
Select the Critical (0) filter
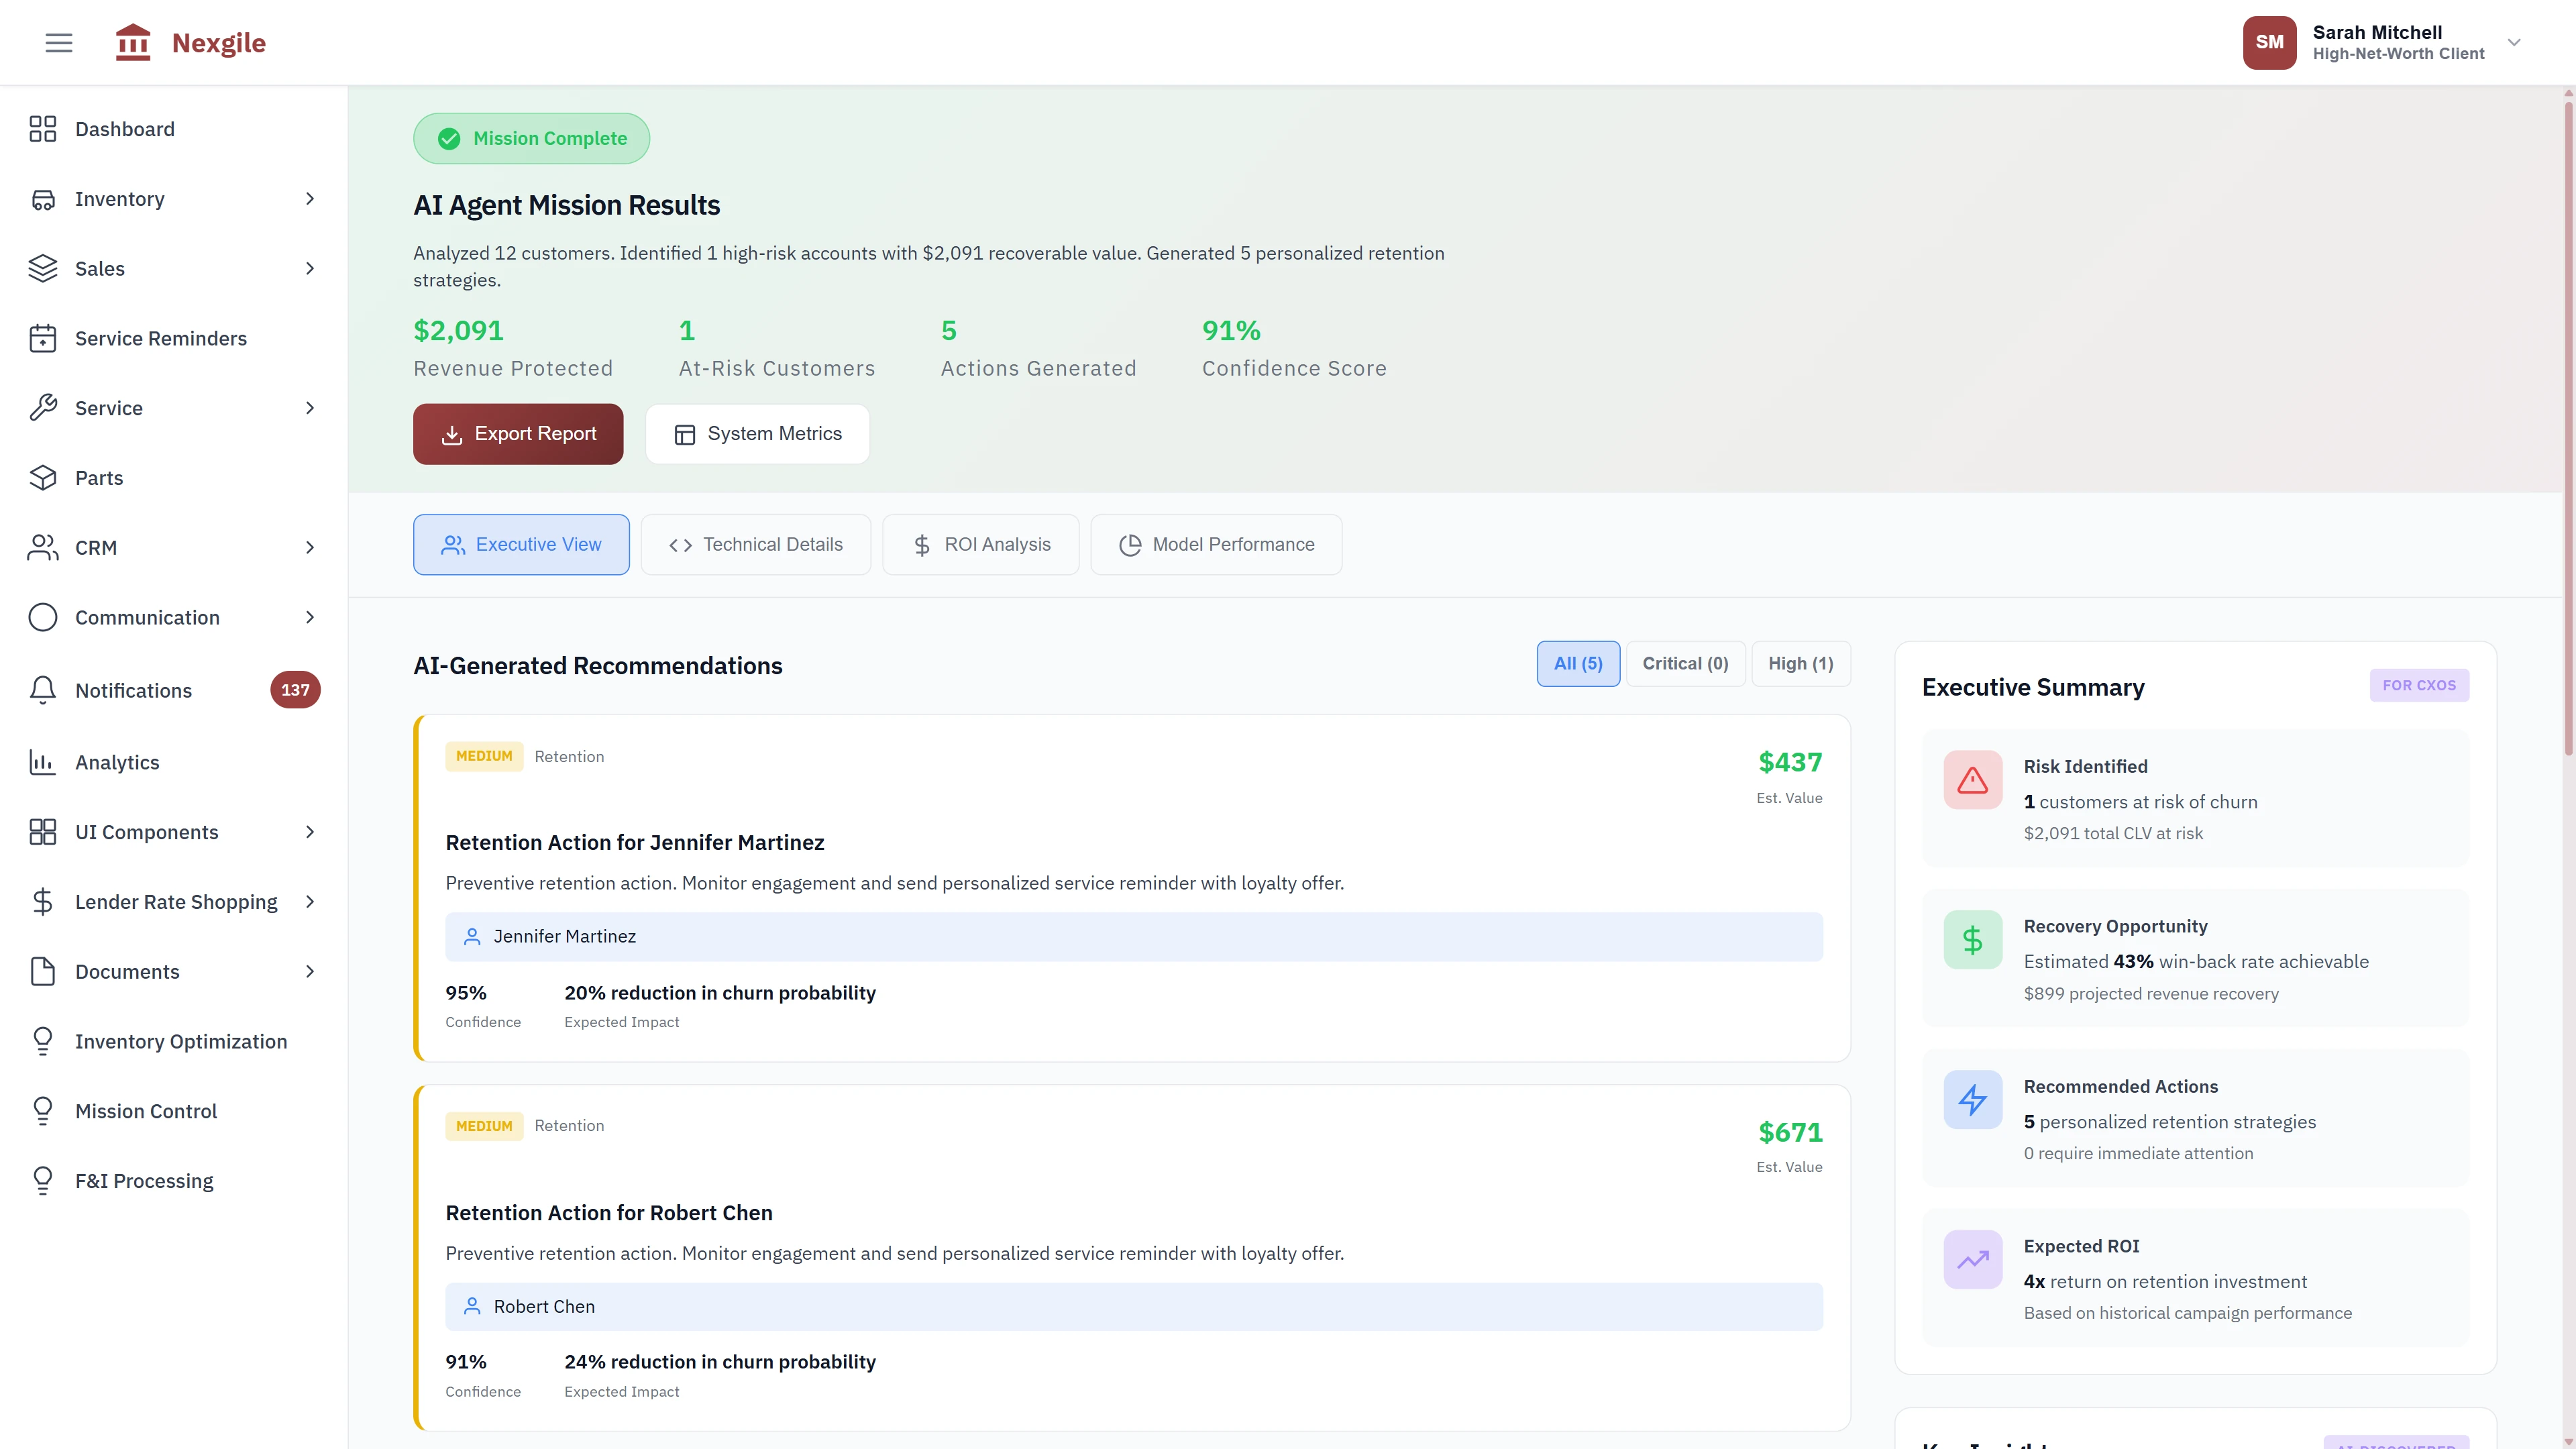point(1685,663)
